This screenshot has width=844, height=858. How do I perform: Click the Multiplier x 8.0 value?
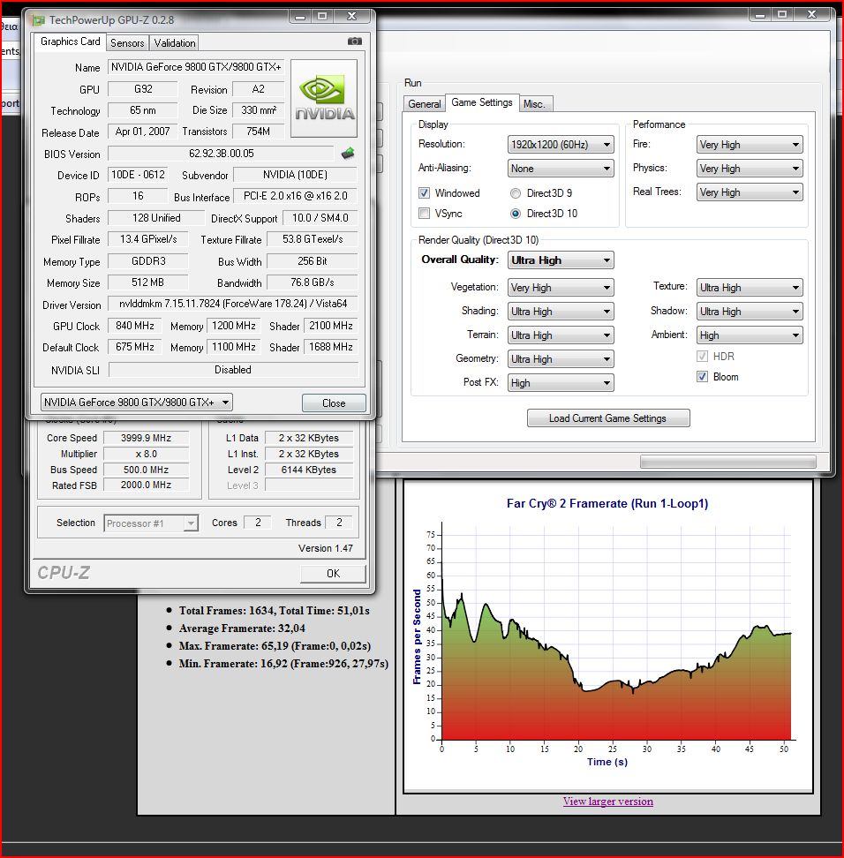(147, 454)
